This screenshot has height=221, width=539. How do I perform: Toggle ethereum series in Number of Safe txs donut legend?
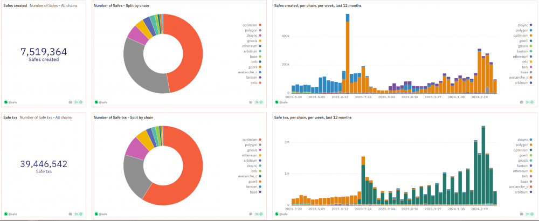point(252,155)
